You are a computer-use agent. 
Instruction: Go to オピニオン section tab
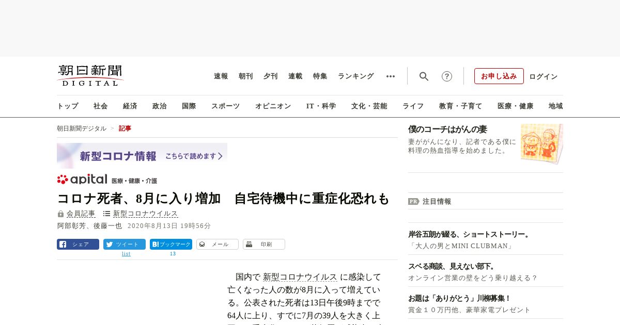[273, 106]
